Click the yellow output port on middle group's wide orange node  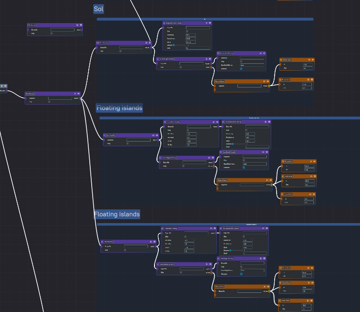(272, 185)
